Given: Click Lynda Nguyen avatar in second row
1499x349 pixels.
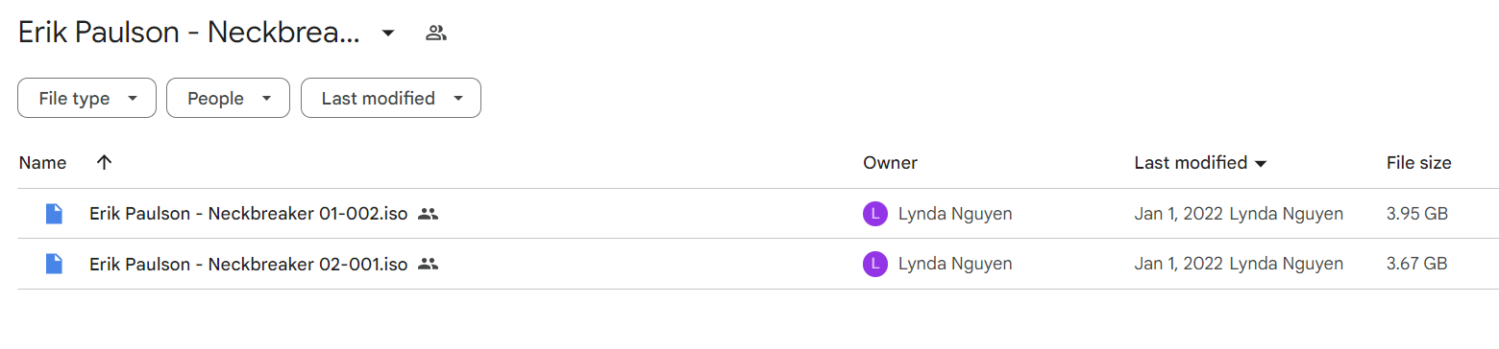Looking at the screenshot, I should (x=874, y=264).
